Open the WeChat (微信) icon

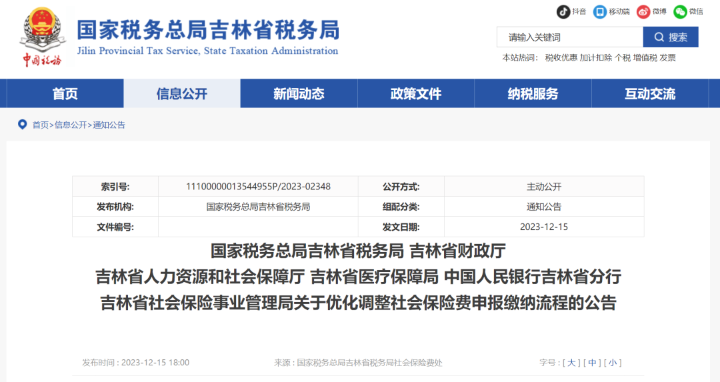coord(680,11)
